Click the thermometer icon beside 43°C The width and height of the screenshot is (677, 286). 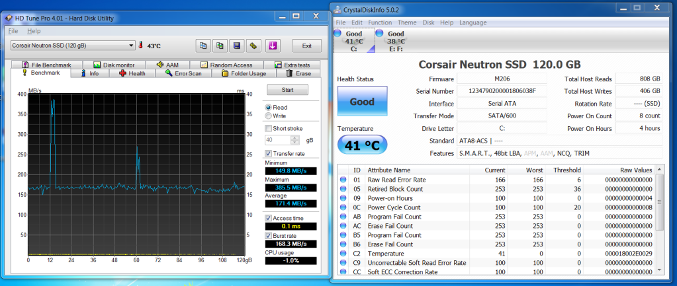tap(141, 46)
